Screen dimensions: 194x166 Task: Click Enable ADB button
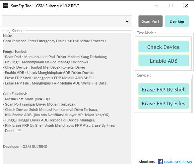(163, 61)
